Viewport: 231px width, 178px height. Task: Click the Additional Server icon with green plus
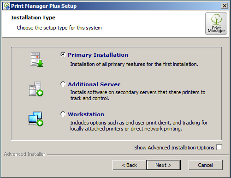point(36,89)
